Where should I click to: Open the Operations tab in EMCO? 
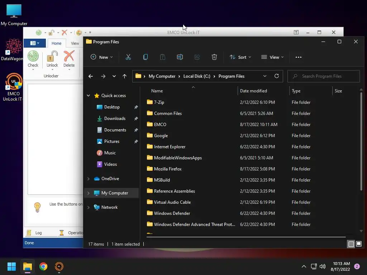tap(71, 233)
